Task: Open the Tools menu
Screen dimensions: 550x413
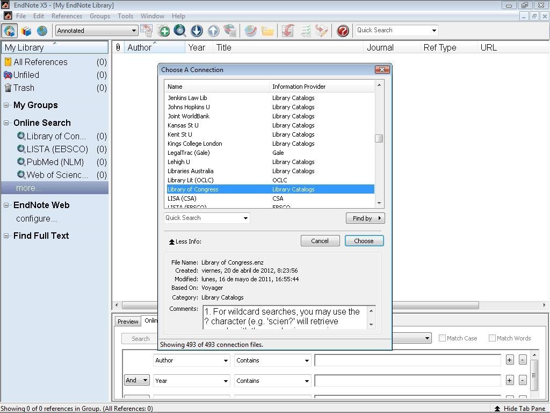Action: pos(125,16)
